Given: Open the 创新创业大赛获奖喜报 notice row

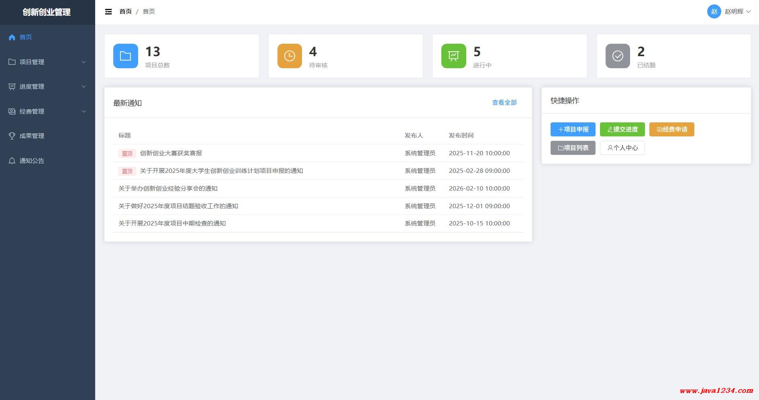Looking at the screenshot, I should [171, 153].
